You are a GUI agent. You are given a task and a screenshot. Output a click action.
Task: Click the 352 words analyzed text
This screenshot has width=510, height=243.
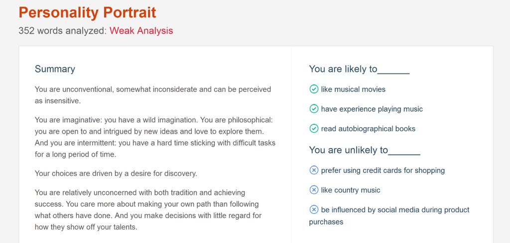[x=63, y=31]
